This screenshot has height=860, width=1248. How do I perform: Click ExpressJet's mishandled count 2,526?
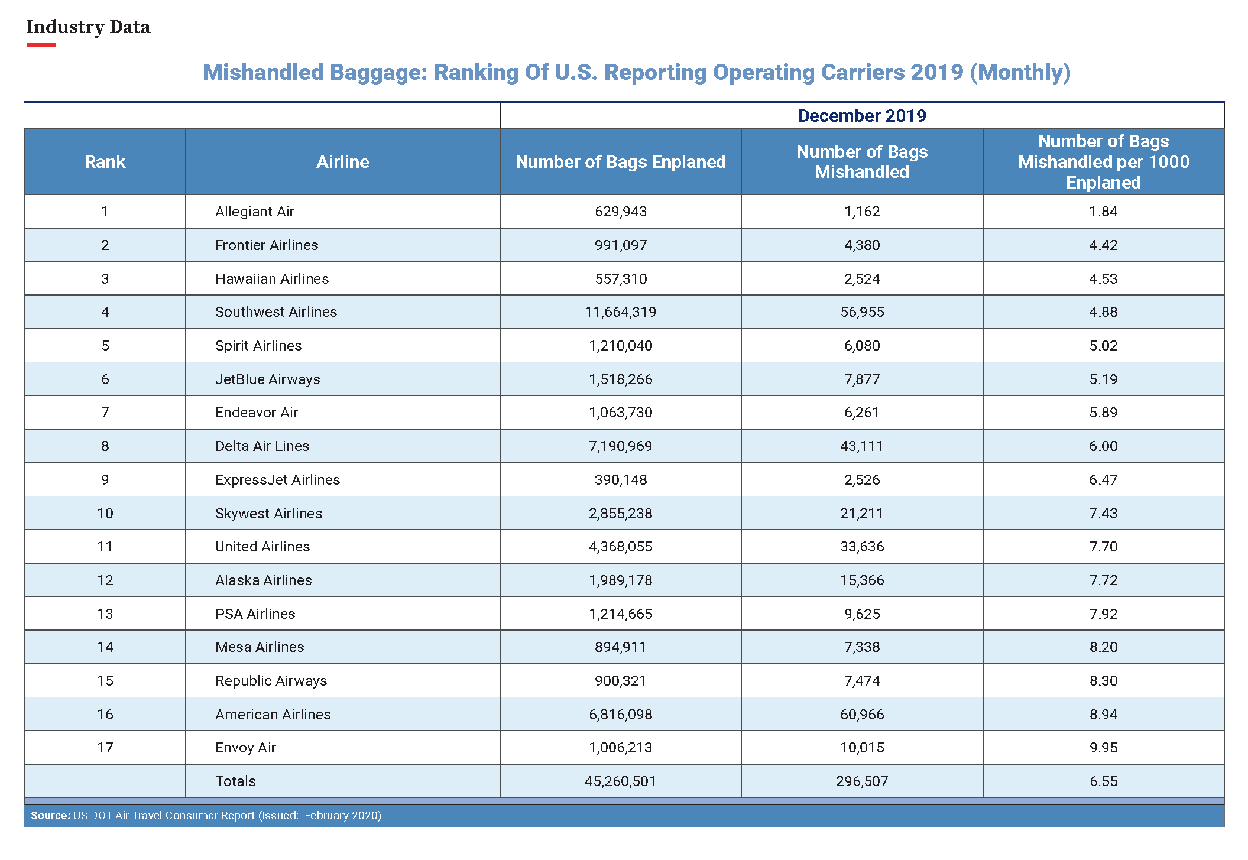(x=862, y=480)
